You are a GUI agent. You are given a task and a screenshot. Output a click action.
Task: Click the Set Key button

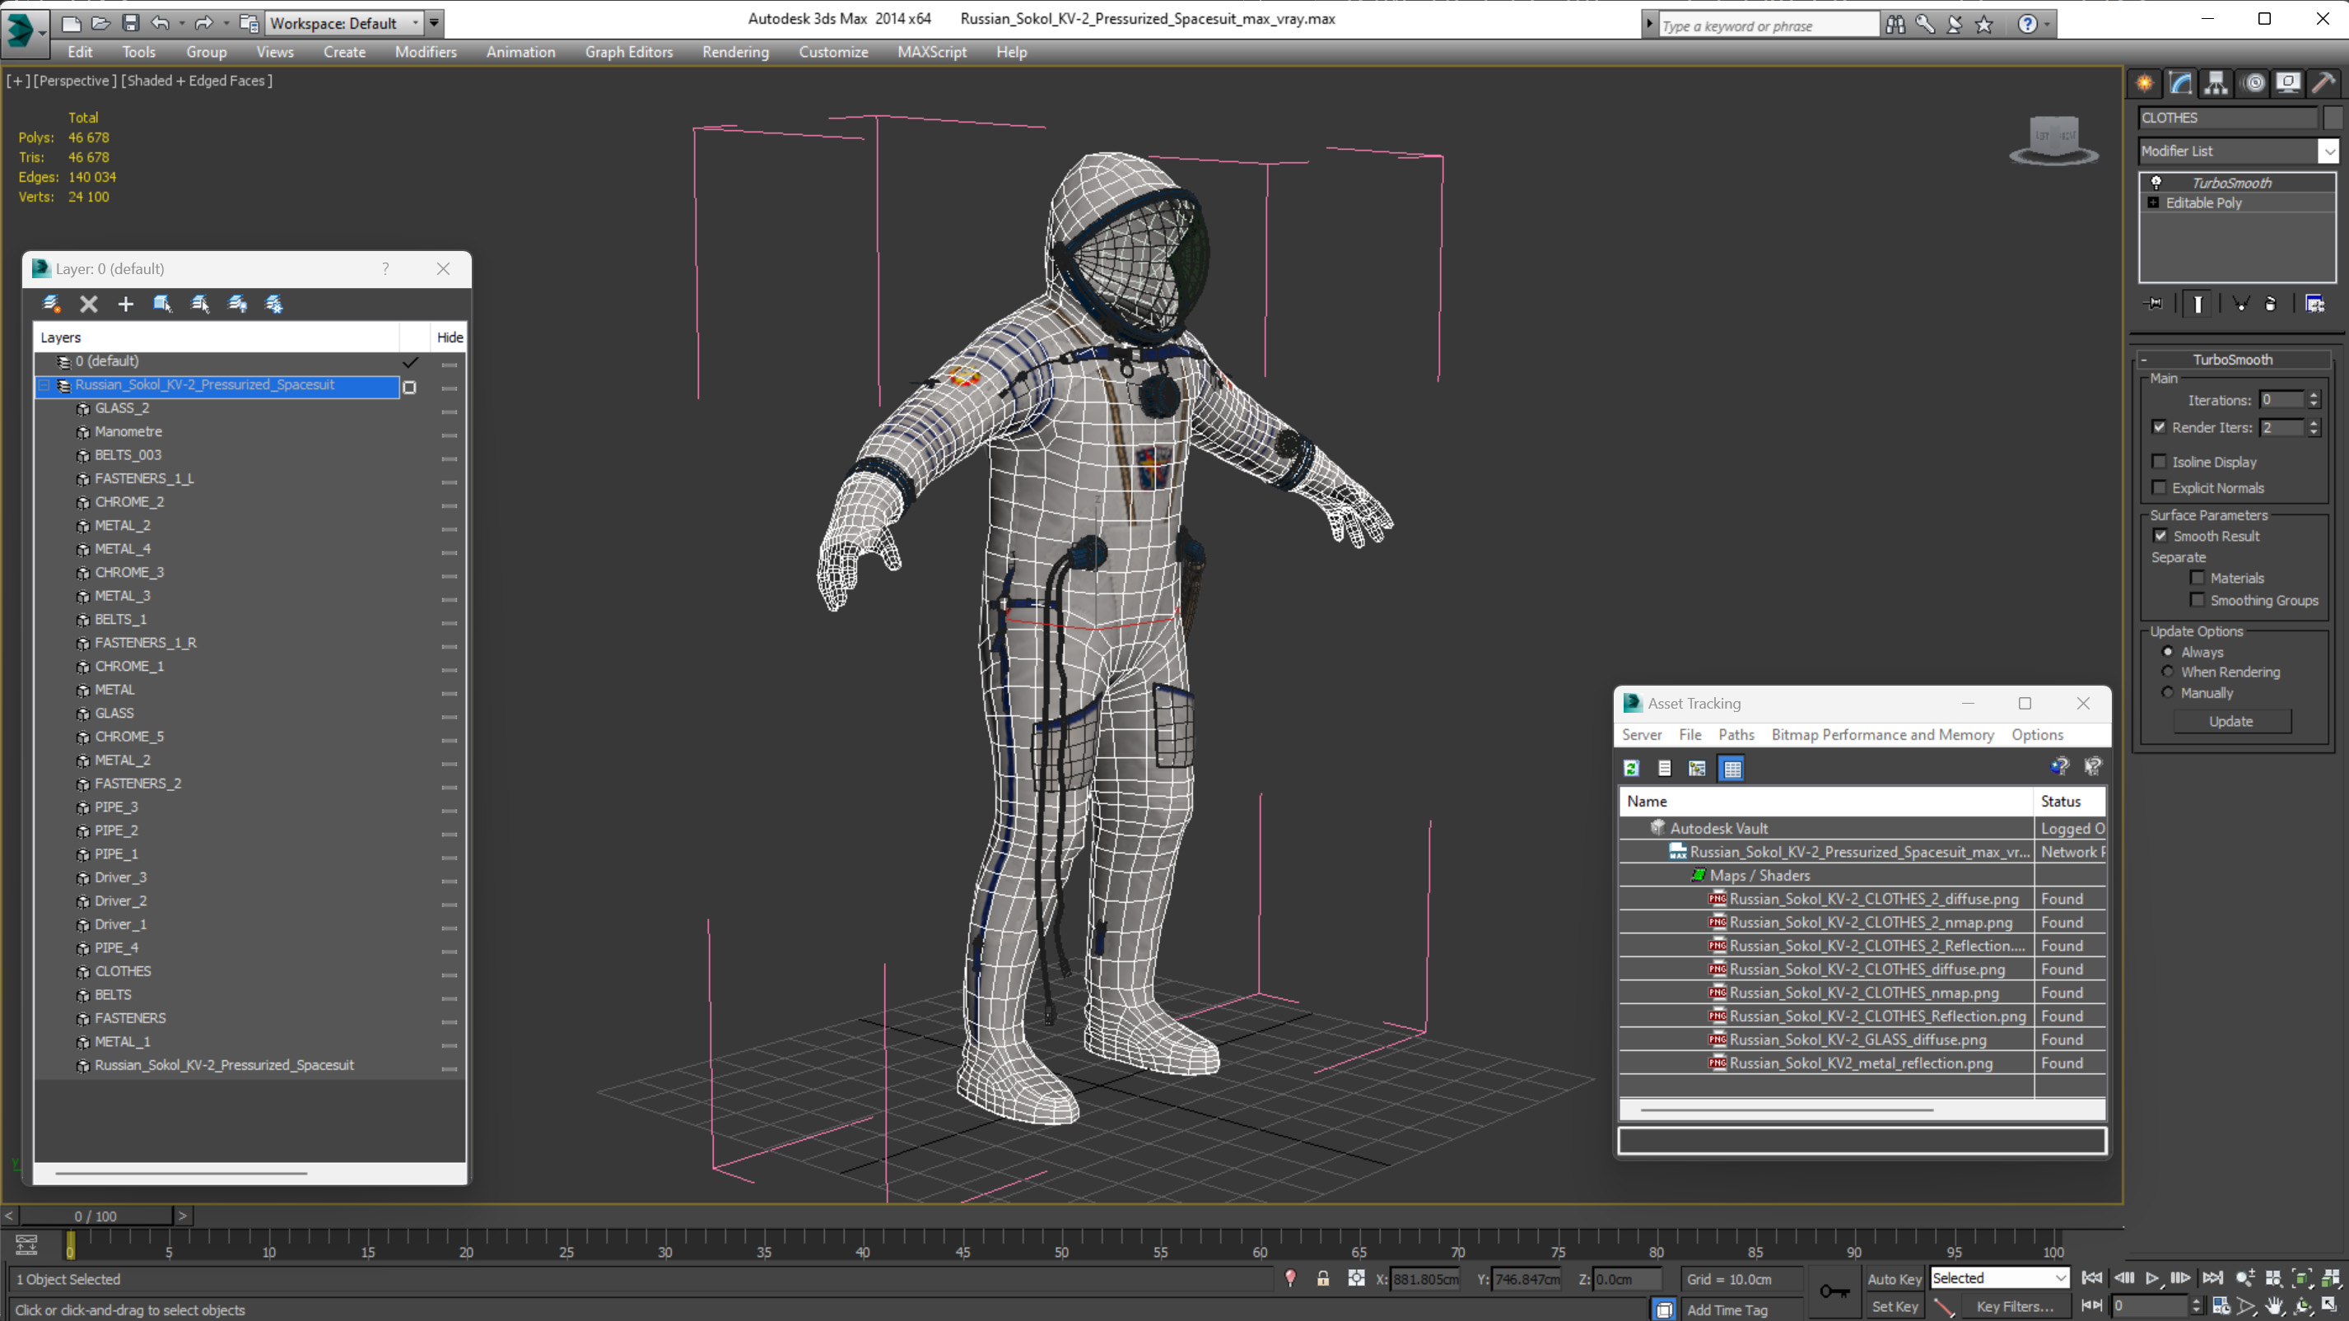click(1894, 1306)
